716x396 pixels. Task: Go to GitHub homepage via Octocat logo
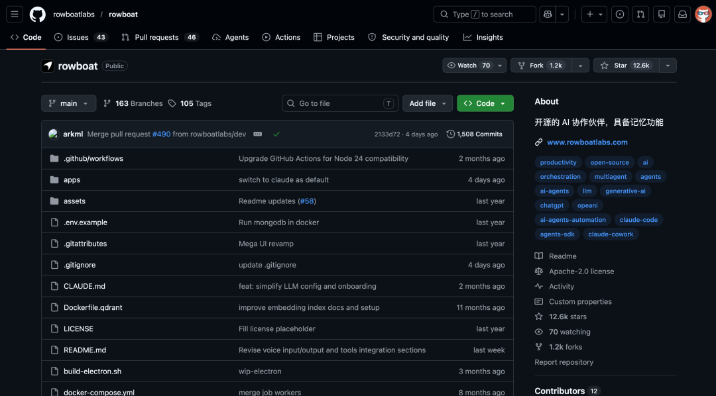pos(37,14)
